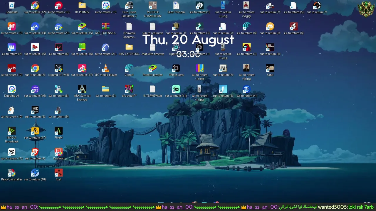Select sur to return (3).jpg image
The height and width of the screenshot is (211, 376).
click(x=223, y=9)
